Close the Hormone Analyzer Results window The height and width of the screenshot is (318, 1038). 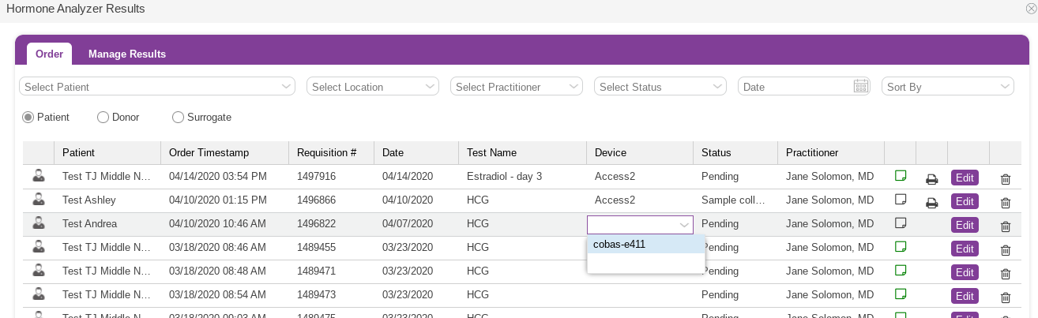tap(1031, 8)
